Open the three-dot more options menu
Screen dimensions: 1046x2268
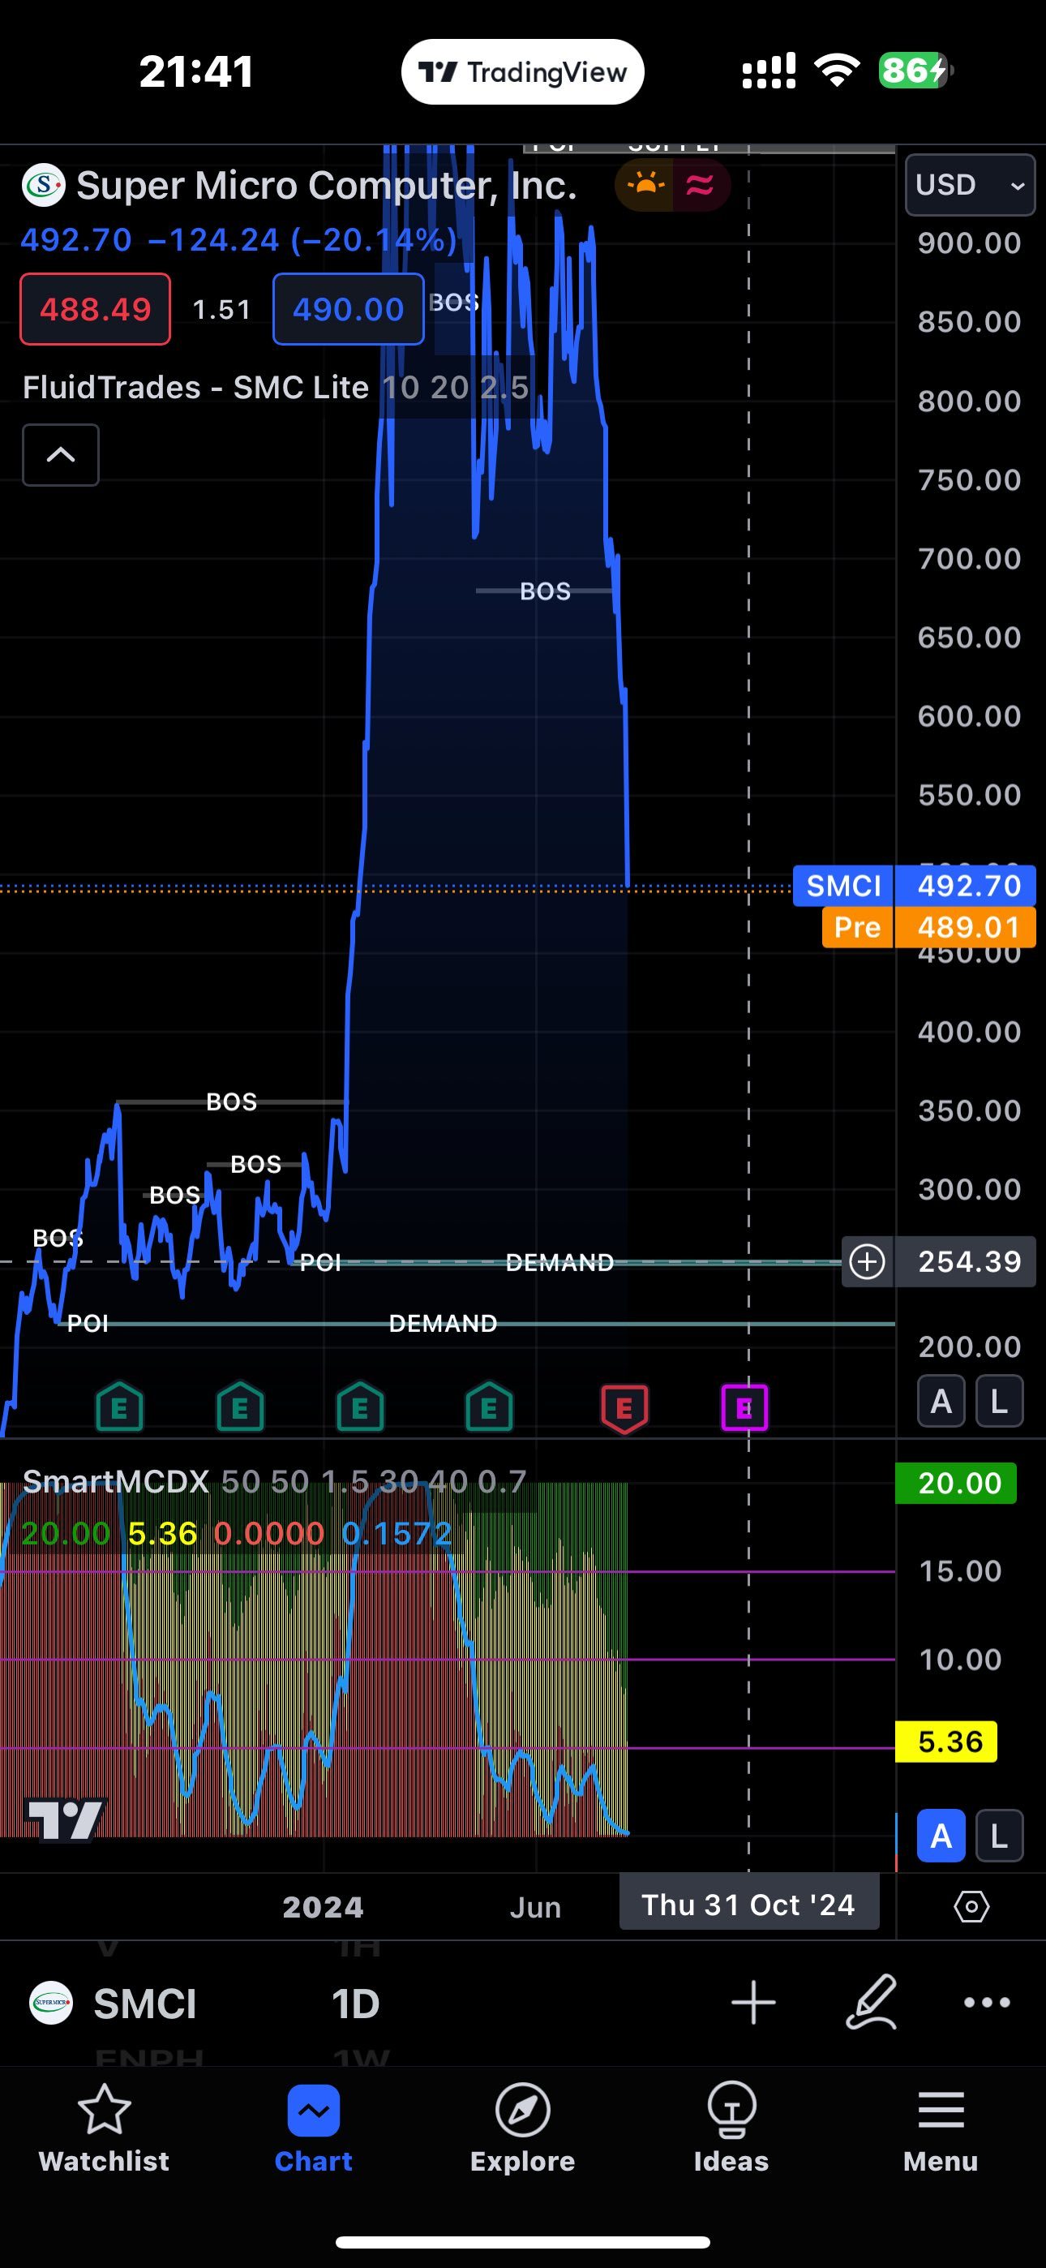[x=987, y=2002]
